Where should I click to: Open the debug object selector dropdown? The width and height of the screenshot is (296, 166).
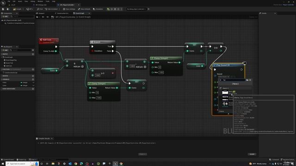(136, 9)
